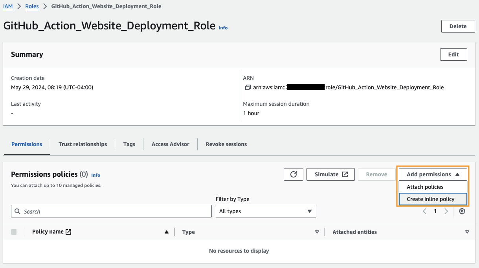Open the policy Simulate button
Viewport: 479px width, 268px height.
(330, 174)
